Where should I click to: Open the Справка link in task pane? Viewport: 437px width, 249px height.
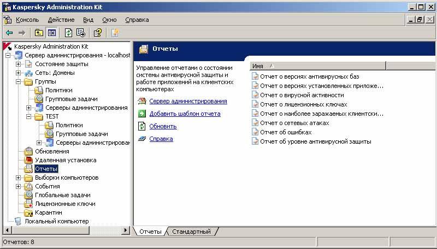point(161,139)
